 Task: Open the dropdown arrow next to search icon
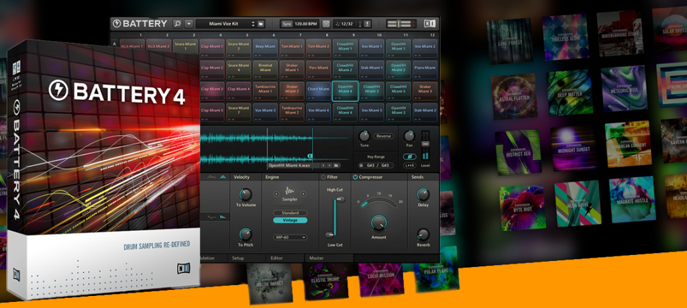[x=189, y=23]
